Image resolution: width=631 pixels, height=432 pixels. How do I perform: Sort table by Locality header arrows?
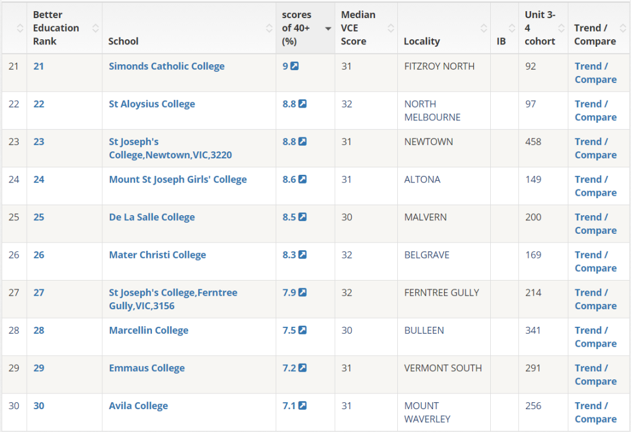point(484,28)
